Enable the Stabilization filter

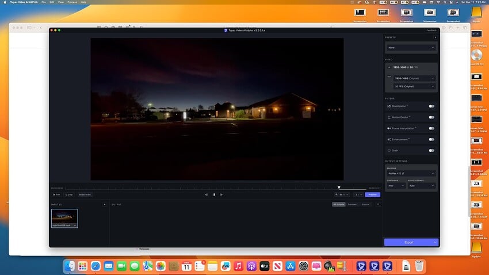(x=431, y=106)
